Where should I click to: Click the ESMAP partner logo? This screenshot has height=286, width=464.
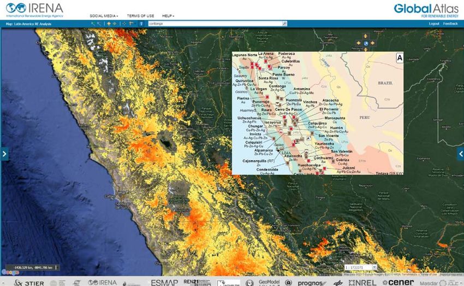pyautogui.click(x=164, y=283)
